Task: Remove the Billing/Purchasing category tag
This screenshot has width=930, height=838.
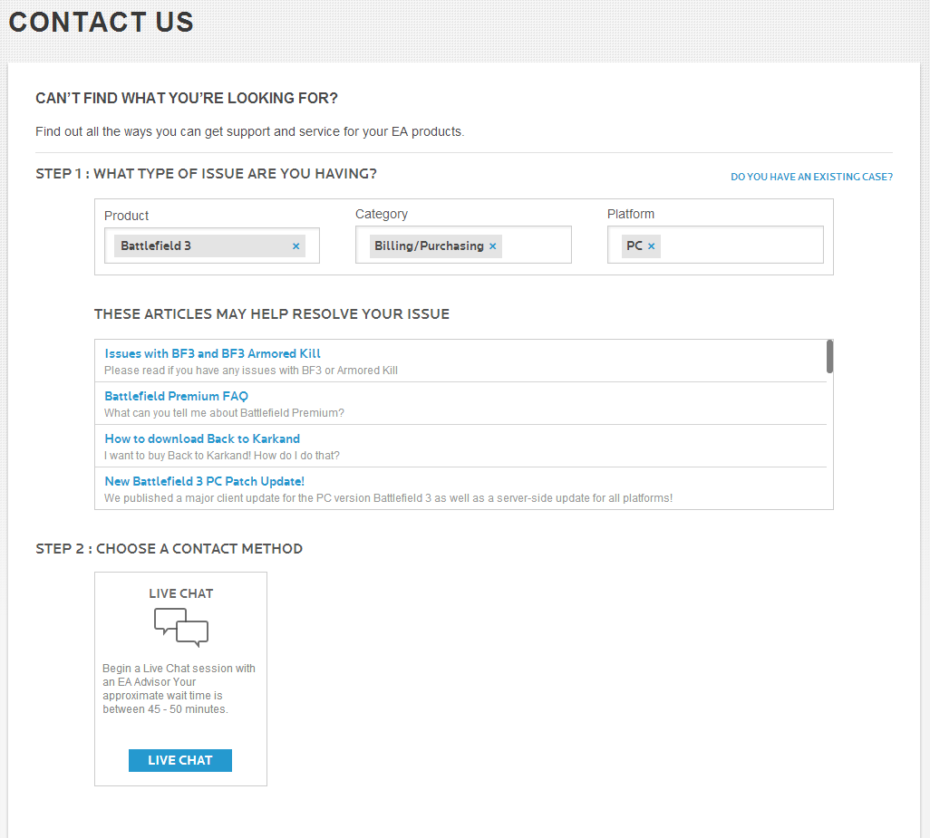Action: pyautogui.click(x=492, y=246)
